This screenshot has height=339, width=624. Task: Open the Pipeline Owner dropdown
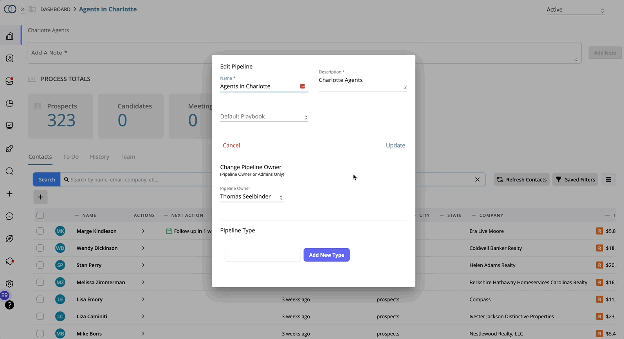point(251,197)
